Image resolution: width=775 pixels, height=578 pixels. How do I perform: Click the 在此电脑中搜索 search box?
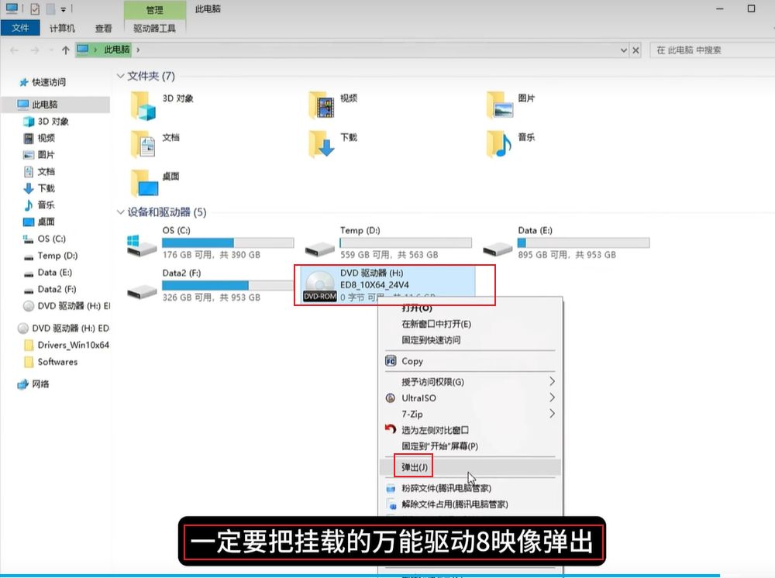point(709,50)
